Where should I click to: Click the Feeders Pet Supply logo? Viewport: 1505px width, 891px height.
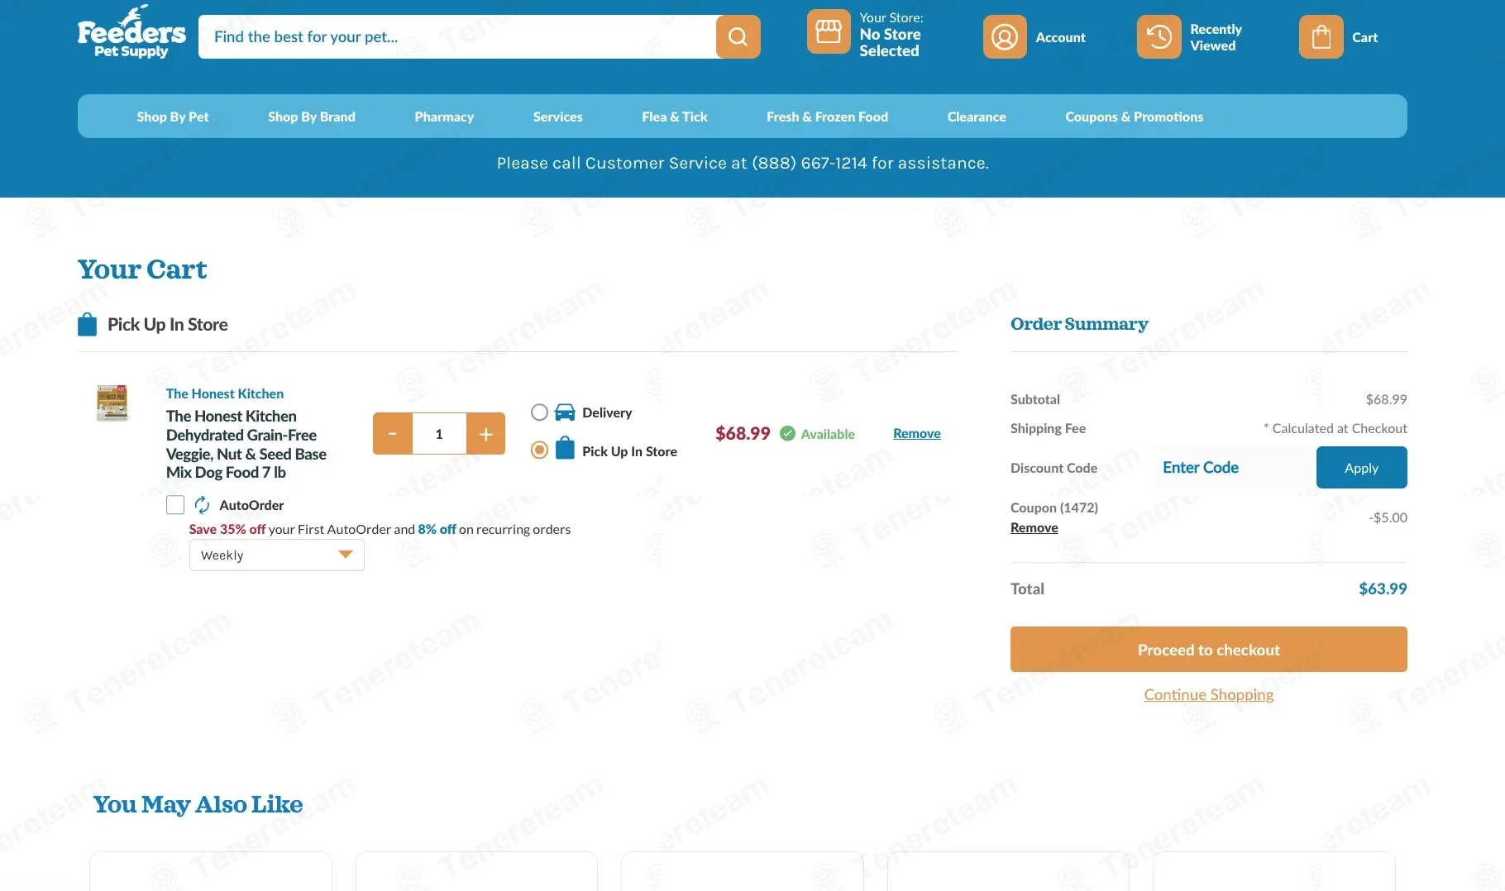tap(131, 33)
